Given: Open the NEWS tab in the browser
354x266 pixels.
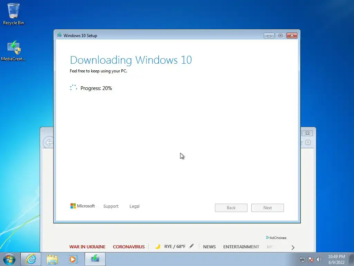Looking at the screenshot, I should pyautogui.click(x=209, y=247).
